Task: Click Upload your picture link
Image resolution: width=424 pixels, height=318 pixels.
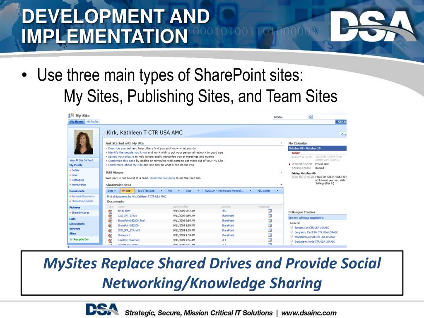Action: pos(121,157)
